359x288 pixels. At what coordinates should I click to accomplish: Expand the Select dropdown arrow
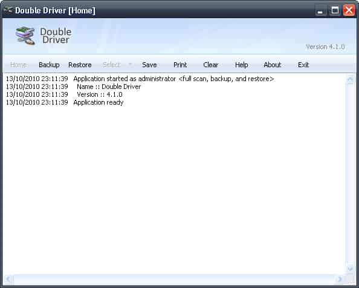point(131,64)
